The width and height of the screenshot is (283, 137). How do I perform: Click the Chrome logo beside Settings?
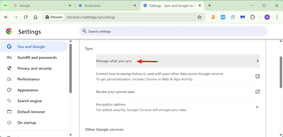[x=9, y=32]
